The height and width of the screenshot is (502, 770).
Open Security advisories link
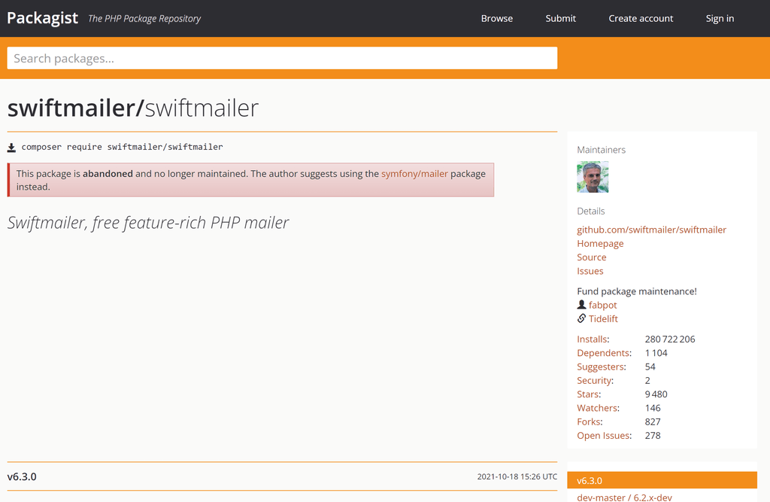click(594, 381)
